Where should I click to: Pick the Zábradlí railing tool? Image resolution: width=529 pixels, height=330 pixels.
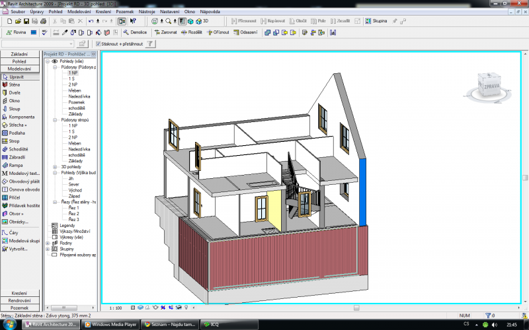tap(17, 157)
